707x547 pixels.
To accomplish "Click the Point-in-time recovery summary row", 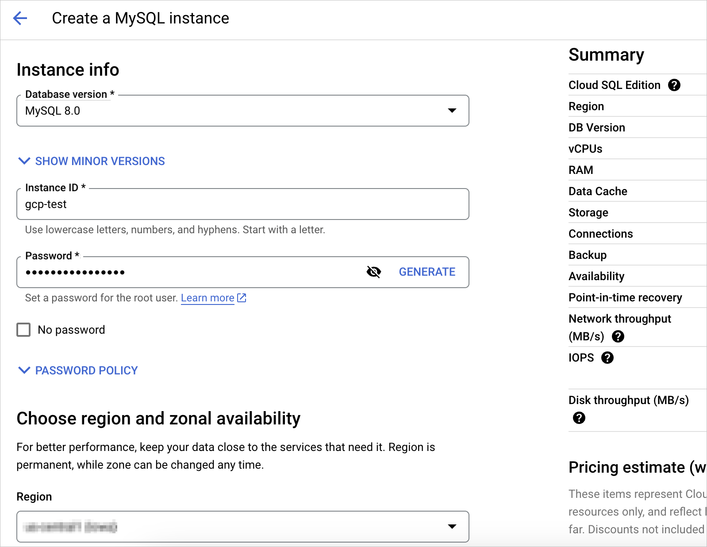I will (x=625, y=297).
